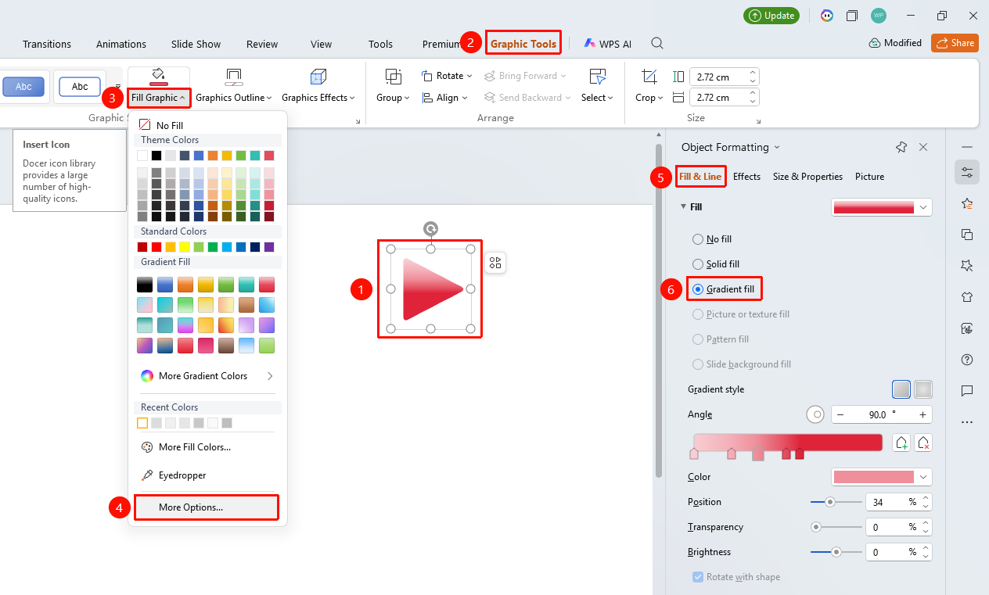The height and width of the screenshot is (595, 989).
Task: Click More Options in the fill menu
Action: [x=207, y=507]
